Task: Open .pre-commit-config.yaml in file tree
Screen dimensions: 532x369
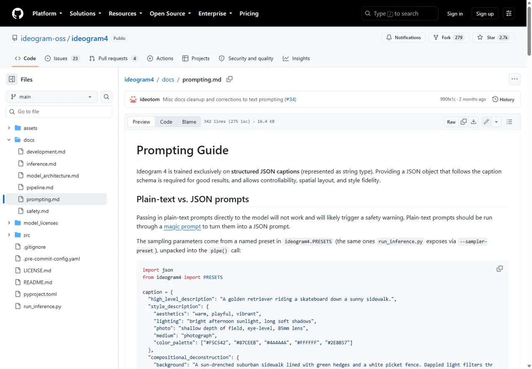Action: coord(52,259)
